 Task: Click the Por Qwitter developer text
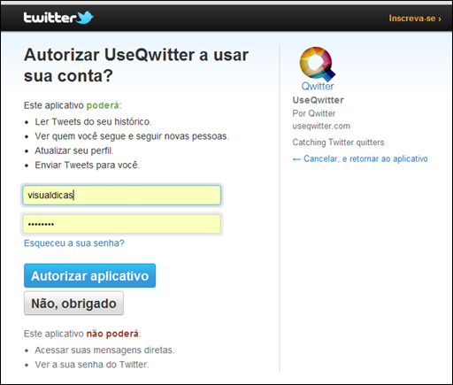point(314,113)
